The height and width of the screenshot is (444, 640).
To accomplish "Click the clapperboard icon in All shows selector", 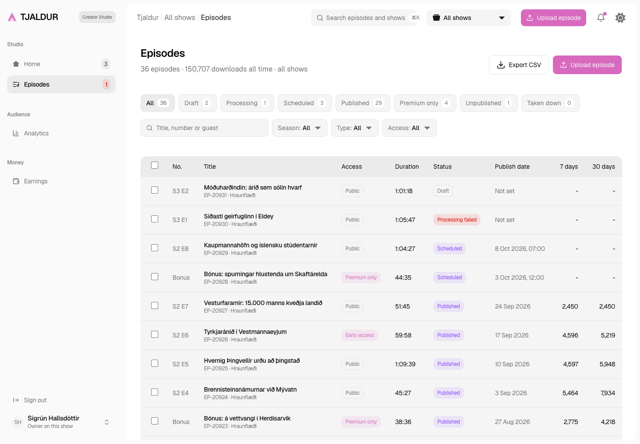I will (436, 18).
